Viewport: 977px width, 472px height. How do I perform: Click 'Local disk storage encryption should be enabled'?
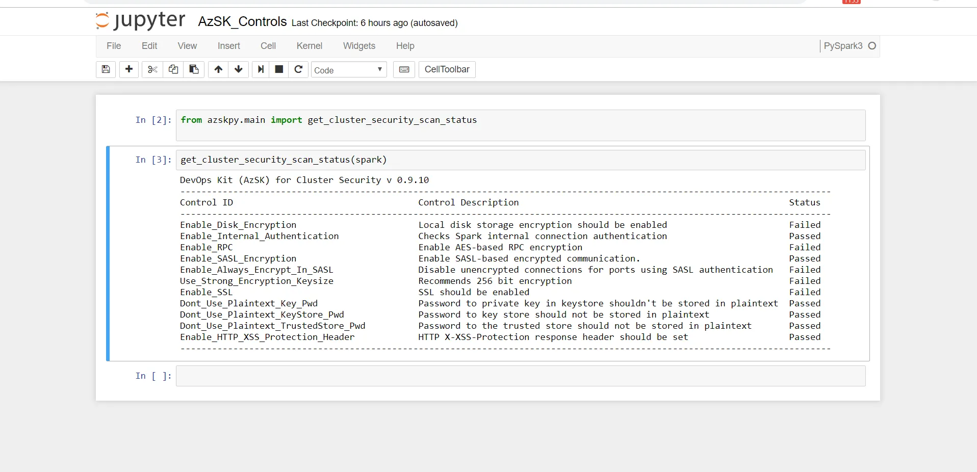543,225
